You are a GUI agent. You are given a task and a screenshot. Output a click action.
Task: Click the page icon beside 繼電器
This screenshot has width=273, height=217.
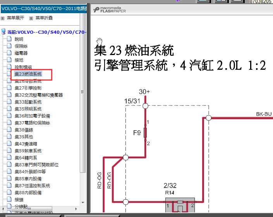pyautogui.click(x=9, y=53)
